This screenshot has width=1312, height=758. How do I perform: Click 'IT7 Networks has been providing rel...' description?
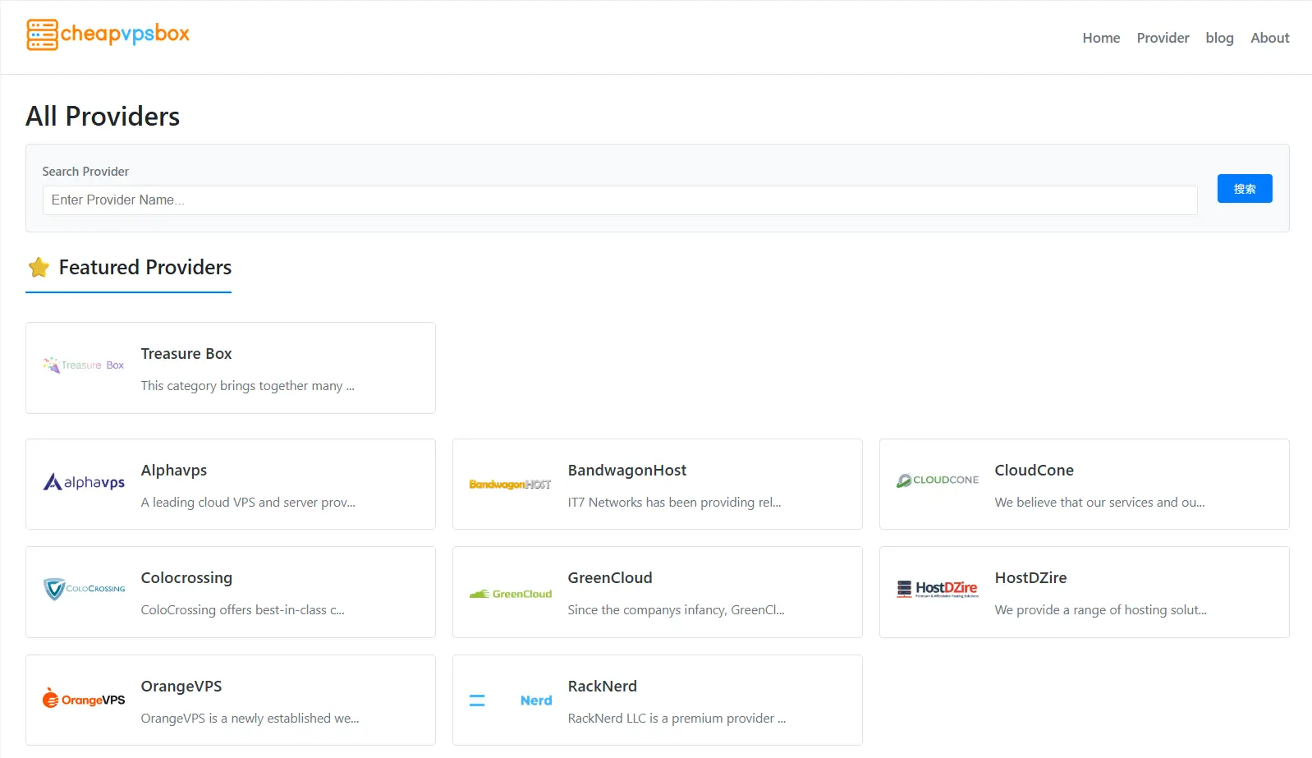pos(674,503)
